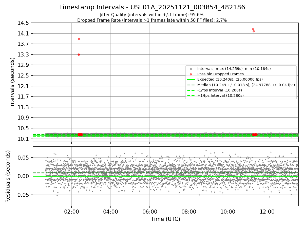Click the gray marker beside "Intervals, max" in the legend

point(191,69)
